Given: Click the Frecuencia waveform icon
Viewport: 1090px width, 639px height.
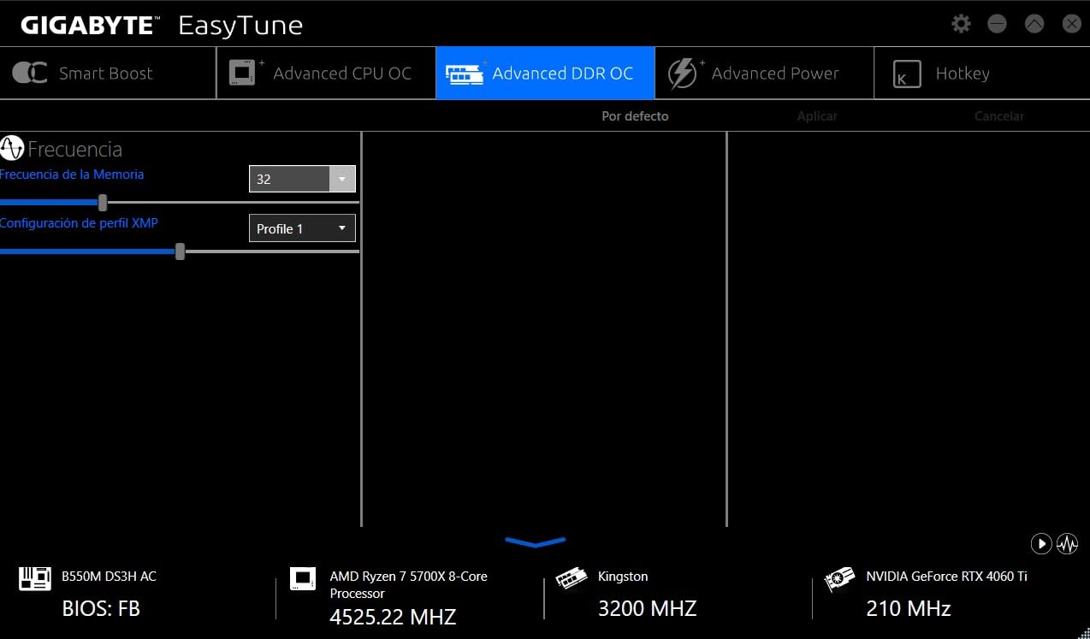Looking at the screenshot, I should click(12, 149).
